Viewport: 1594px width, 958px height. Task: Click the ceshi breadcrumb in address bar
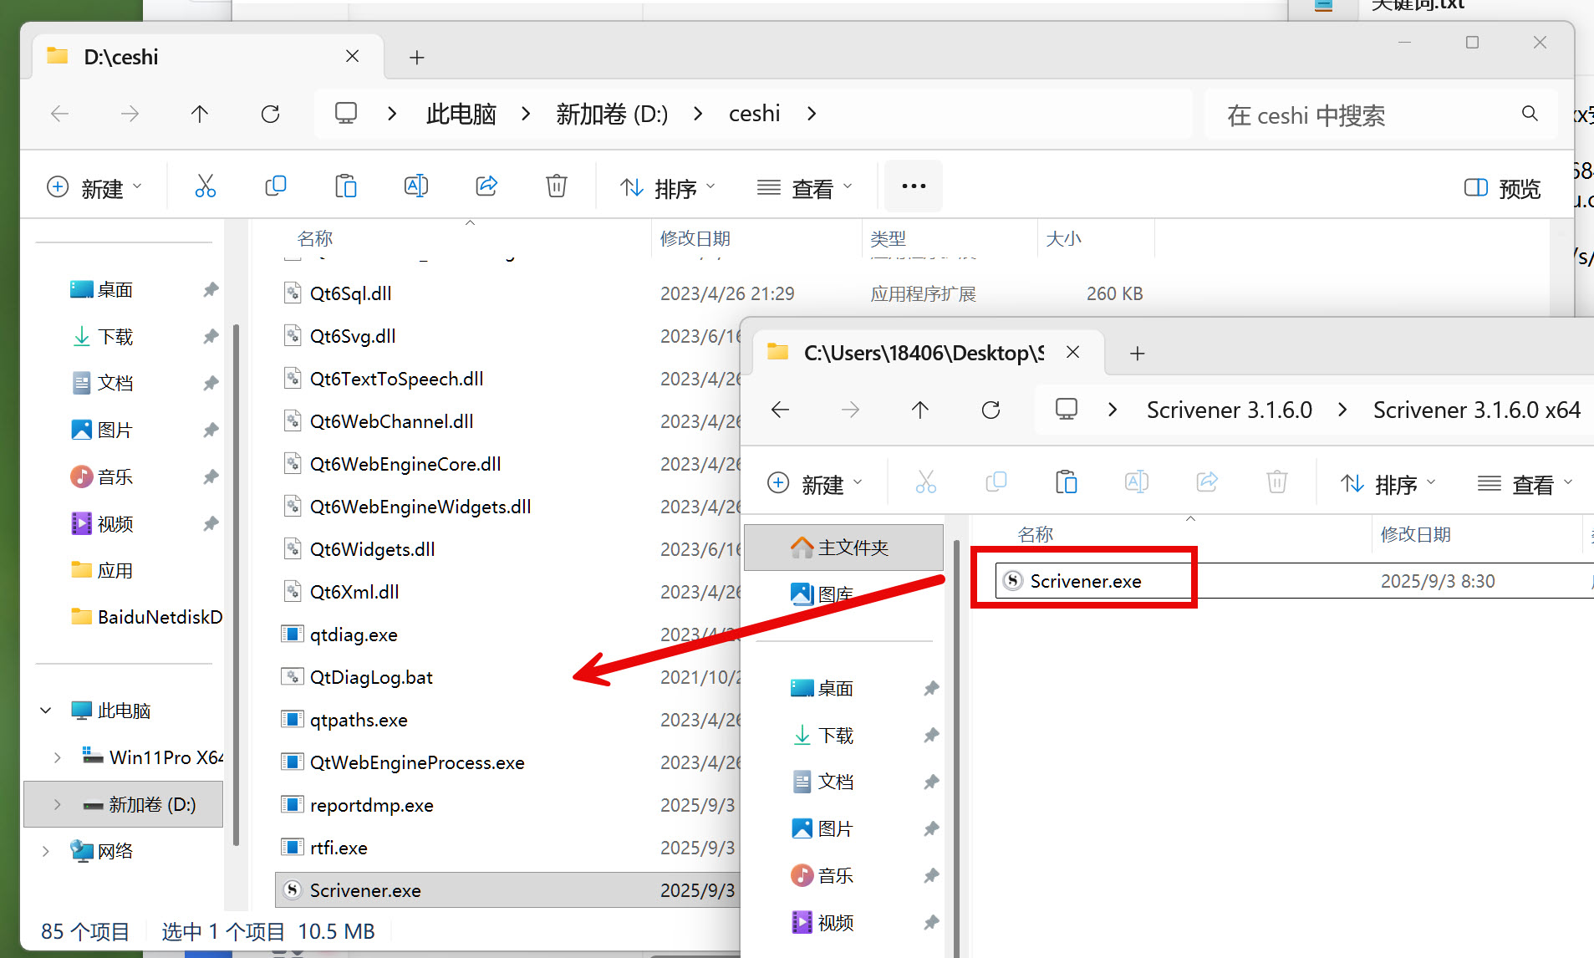pyautogui.click(x=754, y=114)
